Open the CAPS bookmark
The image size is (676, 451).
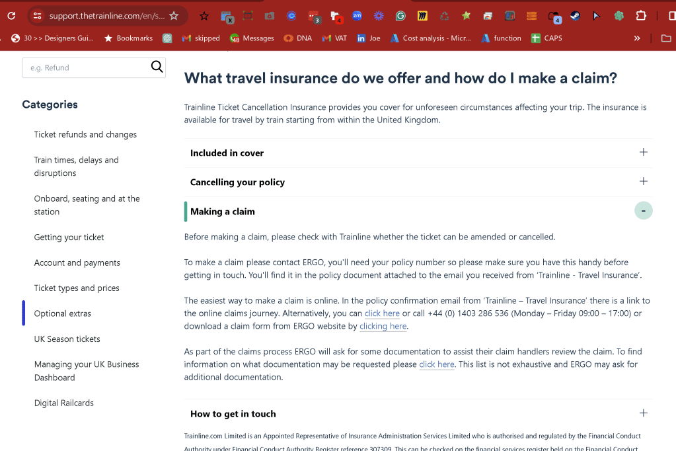(x=546, y=38)
